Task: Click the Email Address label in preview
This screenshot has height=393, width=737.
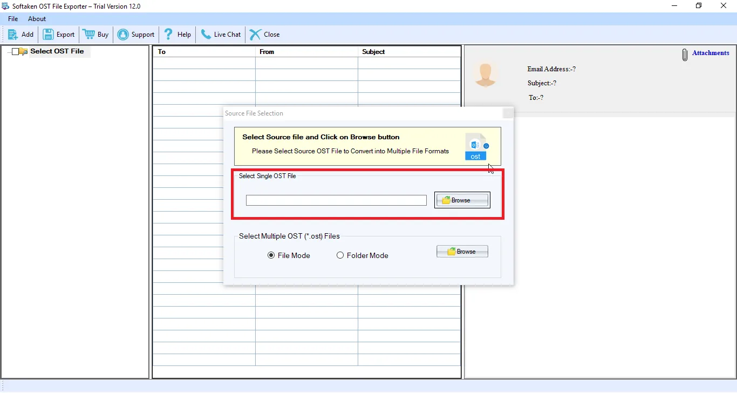Action: click(551, 69)
